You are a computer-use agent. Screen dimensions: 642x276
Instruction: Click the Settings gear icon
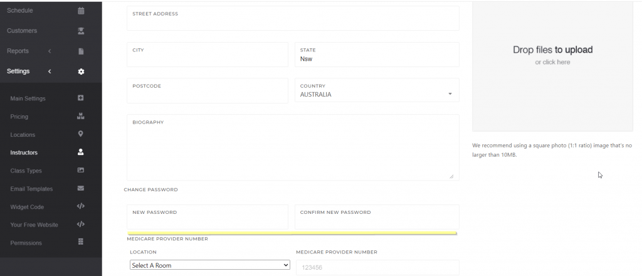(81, 72)
